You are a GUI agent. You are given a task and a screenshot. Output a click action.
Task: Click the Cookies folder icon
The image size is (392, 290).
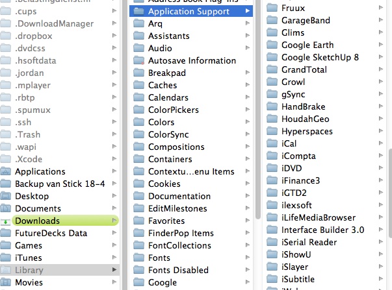138,184
